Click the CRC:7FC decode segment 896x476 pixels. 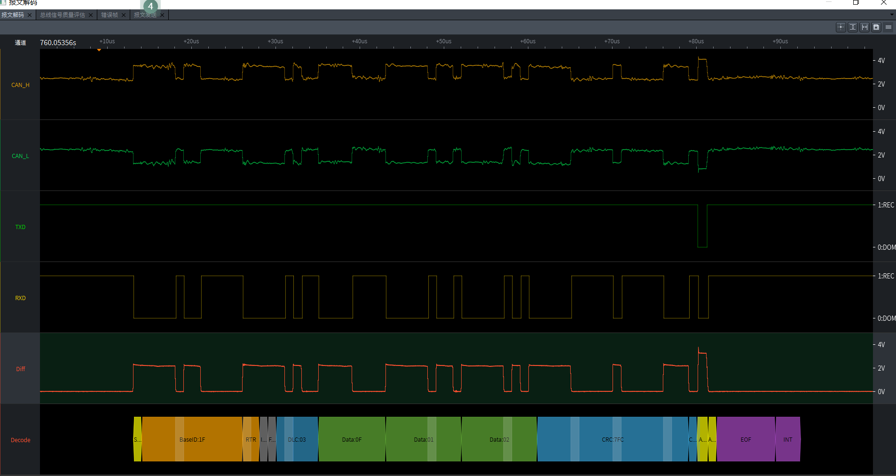(x=613, y=439)
